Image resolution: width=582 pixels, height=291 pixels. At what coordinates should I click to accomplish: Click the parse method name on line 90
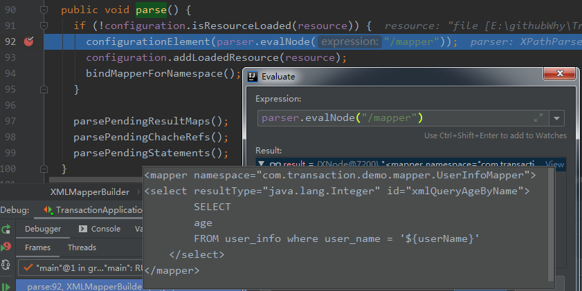[151, 10]
